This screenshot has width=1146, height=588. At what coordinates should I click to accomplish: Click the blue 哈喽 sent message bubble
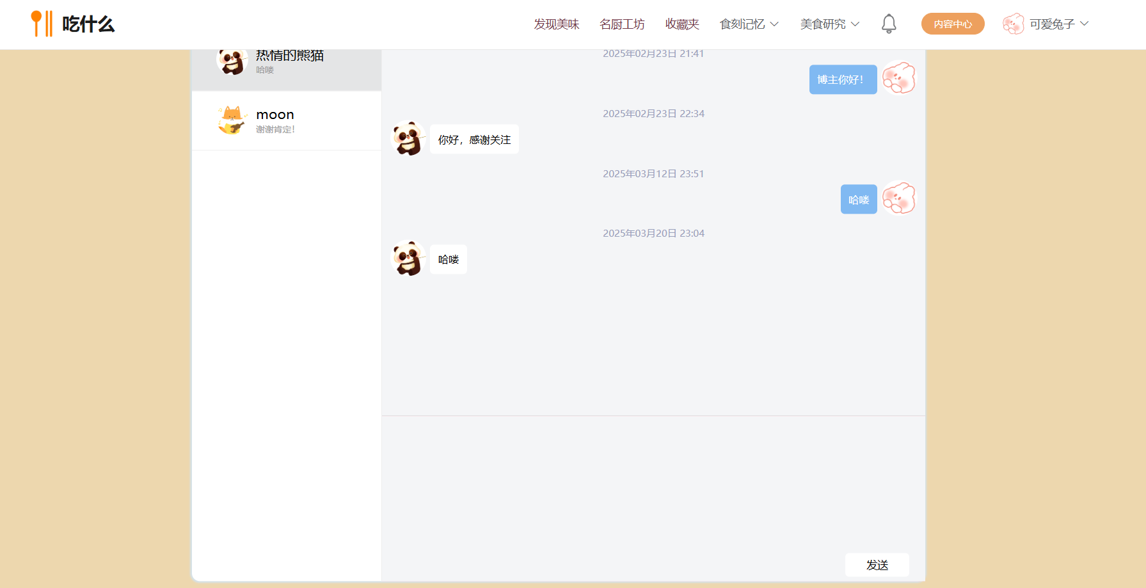[x=859, y=200]
